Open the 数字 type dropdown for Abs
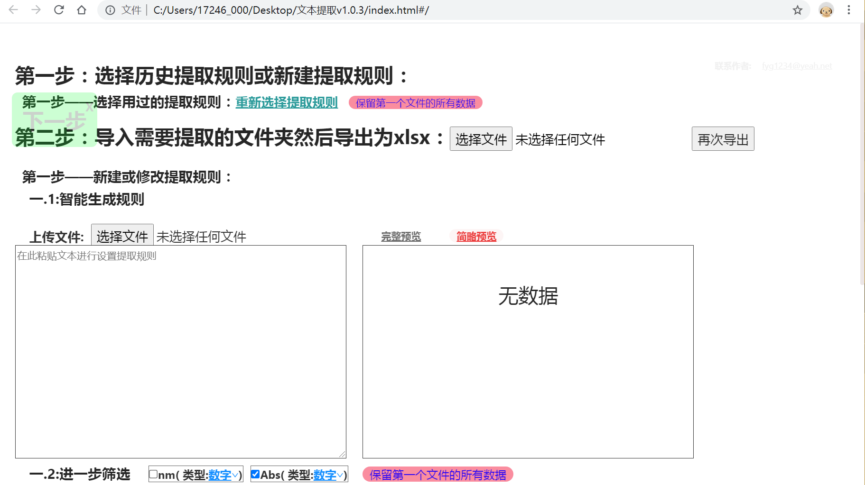This screenshot has height=485, width=865. tap(328, 475)
